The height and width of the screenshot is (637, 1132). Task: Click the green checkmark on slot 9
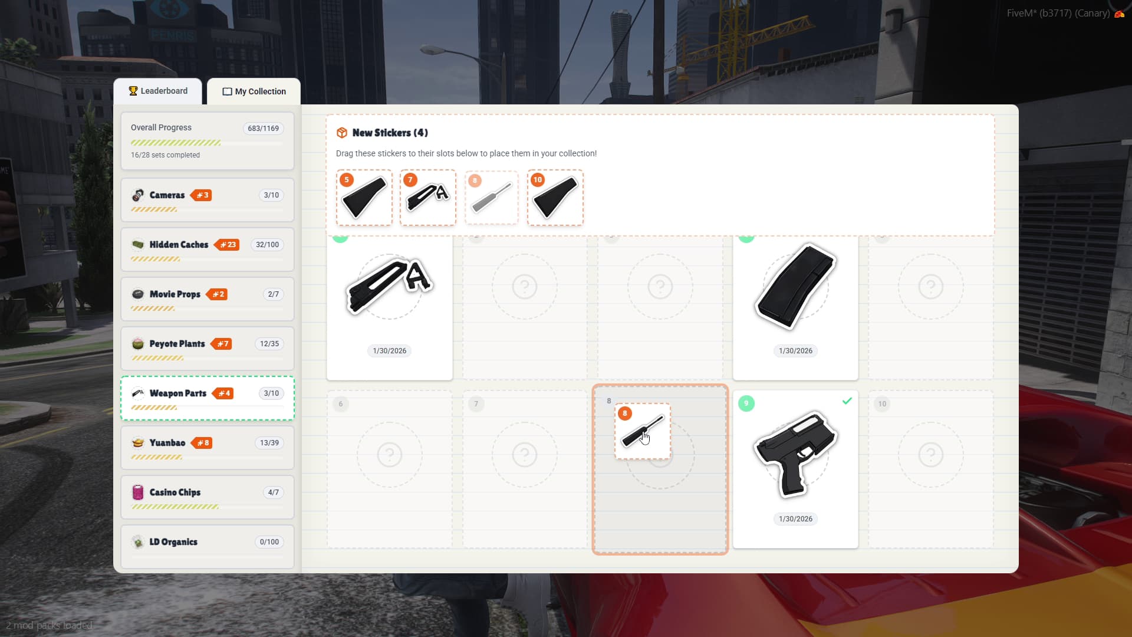(x=847, y=401)
